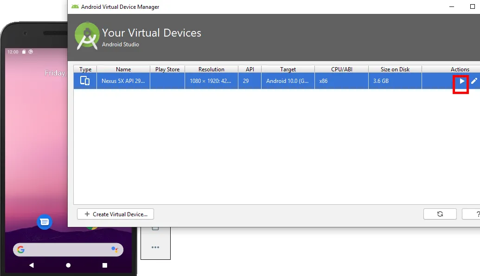The image size is (480, 276).
Task: Open the help question mark button
Action: [x=472, y=214]
